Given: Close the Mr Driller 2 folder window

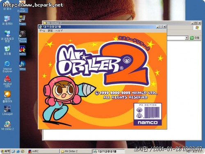Looking at the screenshot, I should pos(200,23).
